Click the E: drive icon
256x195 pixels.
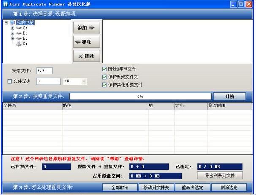pos(19,38)
